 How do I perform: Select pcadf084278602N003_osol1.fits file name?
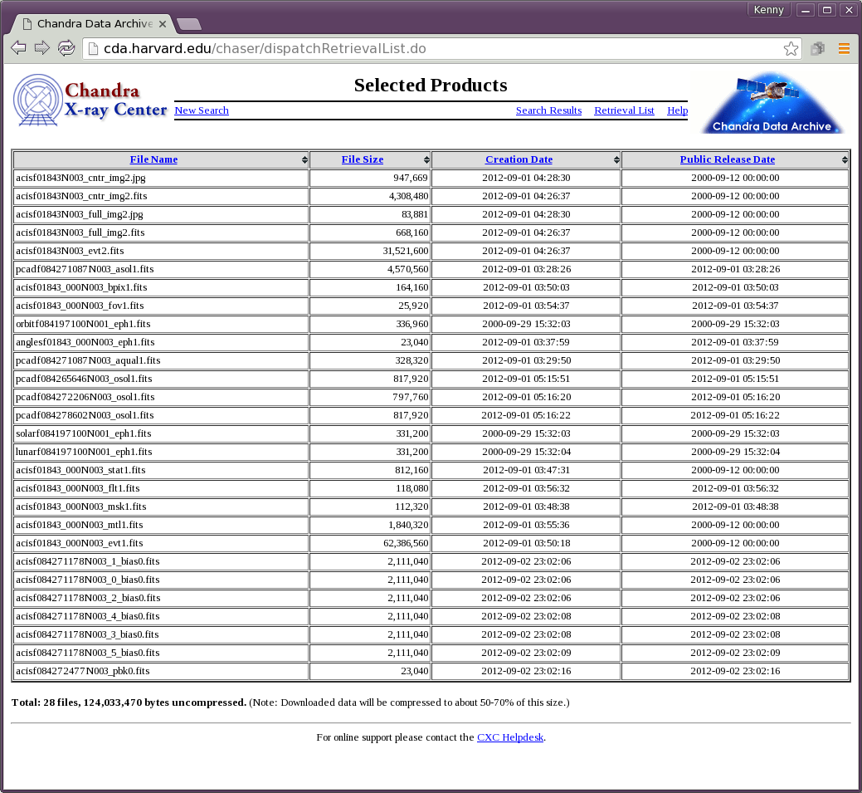pyautogui.click(x=85, y=414)
